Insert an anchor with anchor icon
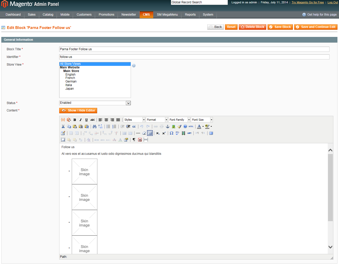Image resolution: width=339 pixels, height=266 pixels. 168,126
